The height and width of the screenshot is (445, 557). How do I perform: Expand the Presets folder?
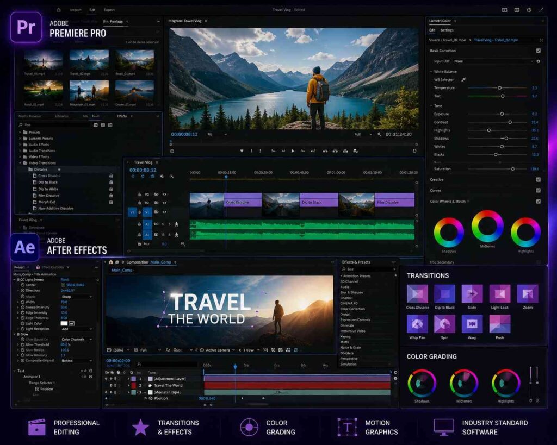[20, 133]
